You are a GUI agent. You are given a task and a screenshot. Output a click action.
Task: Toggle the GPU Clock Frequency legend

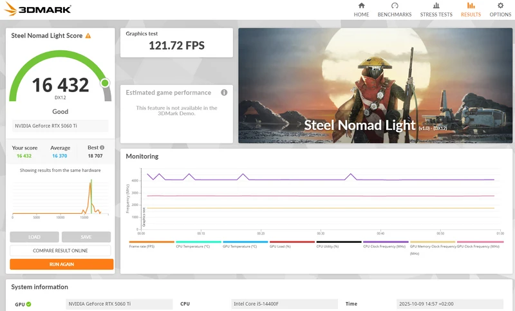point(479,244)
